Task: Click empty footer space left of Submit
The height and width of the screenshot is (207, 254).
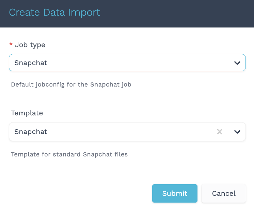Action: tap(75, 193)
